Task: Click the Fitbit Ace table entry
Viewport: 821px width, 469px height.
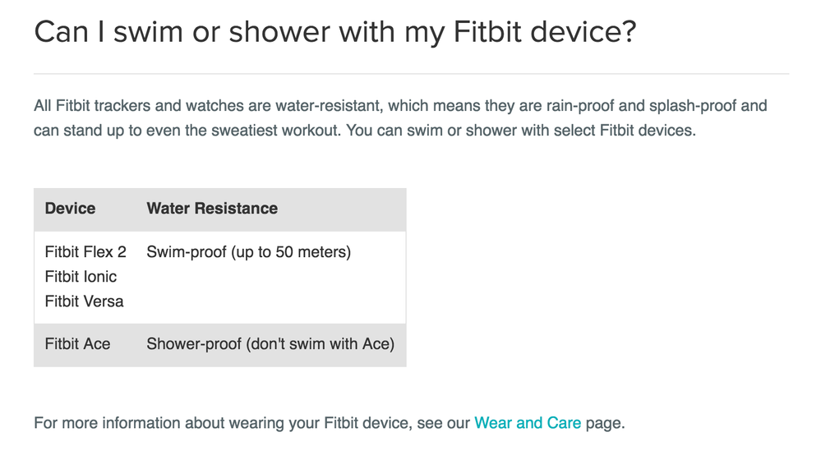Action: [77, 344]
